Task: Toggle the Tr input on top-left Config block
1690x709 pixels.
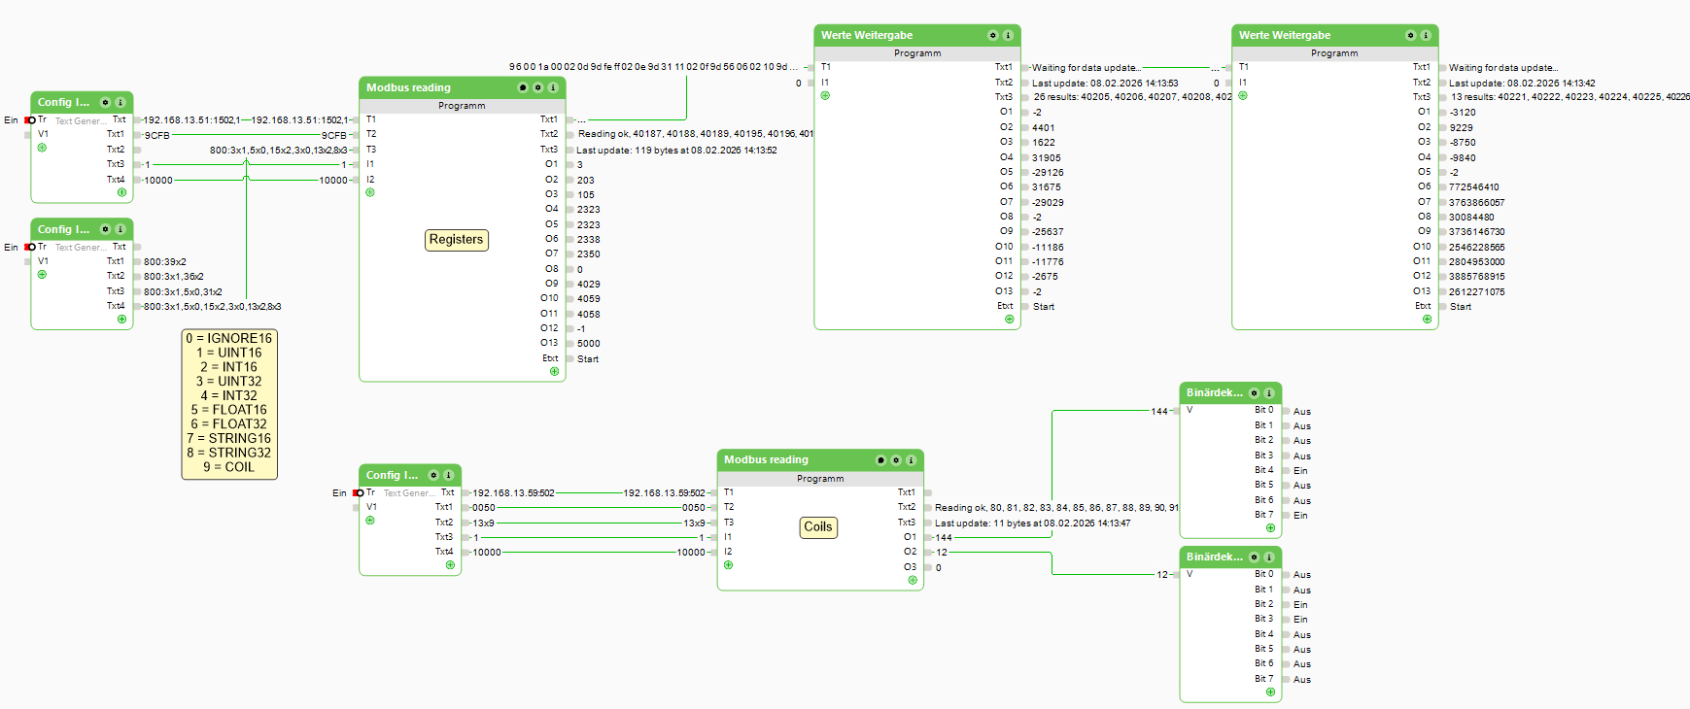Action: tap(30, 120)
